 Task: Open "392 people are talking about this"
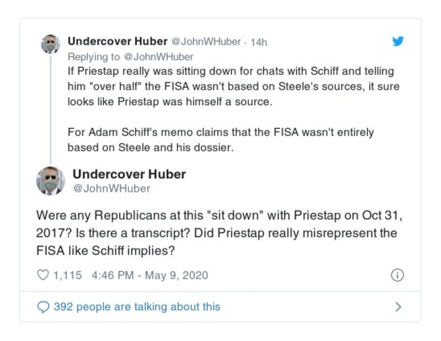click(x=136, y=306)
